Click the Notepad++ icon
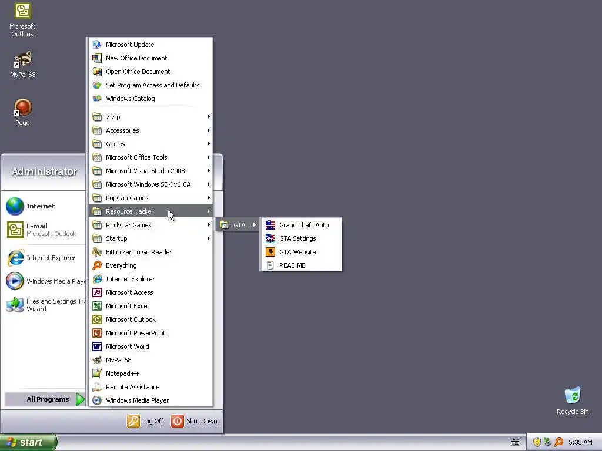Image resolution: width=602 pixels, height=451 pixels. (97, 373)
